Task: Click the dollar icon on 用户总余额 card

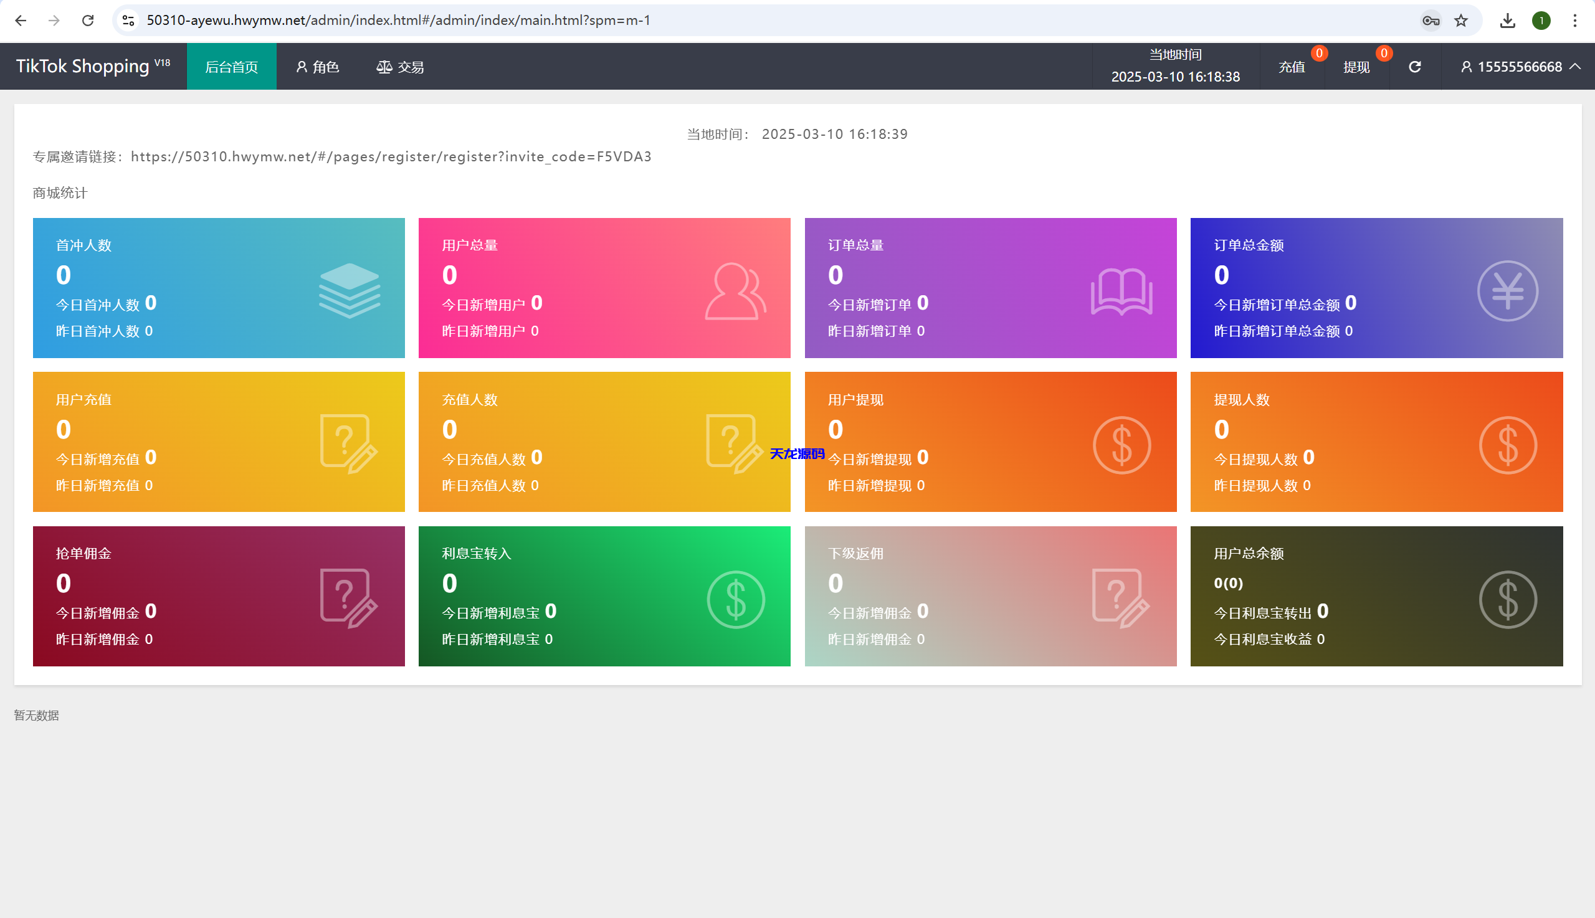Action: (1507, 599)
